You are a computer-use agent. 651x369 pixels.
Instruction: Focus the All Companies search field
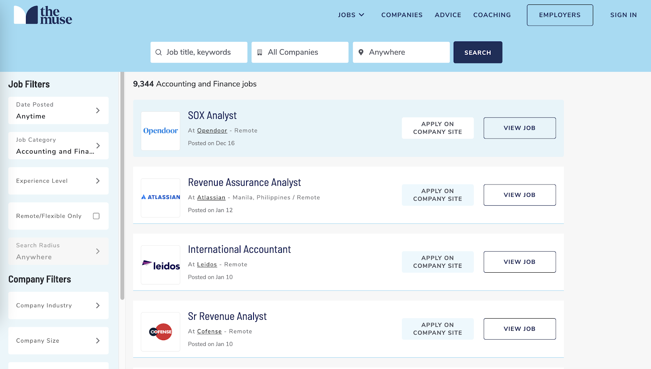click(300, 52)
